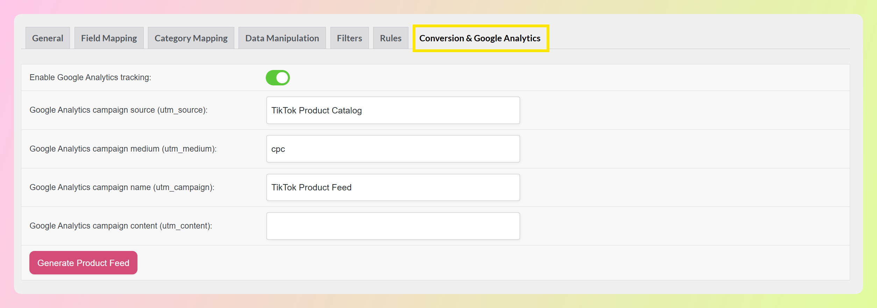Select the Filters tab
The height and width of the screenshot is (308, 877).
[x=349, y=38]
